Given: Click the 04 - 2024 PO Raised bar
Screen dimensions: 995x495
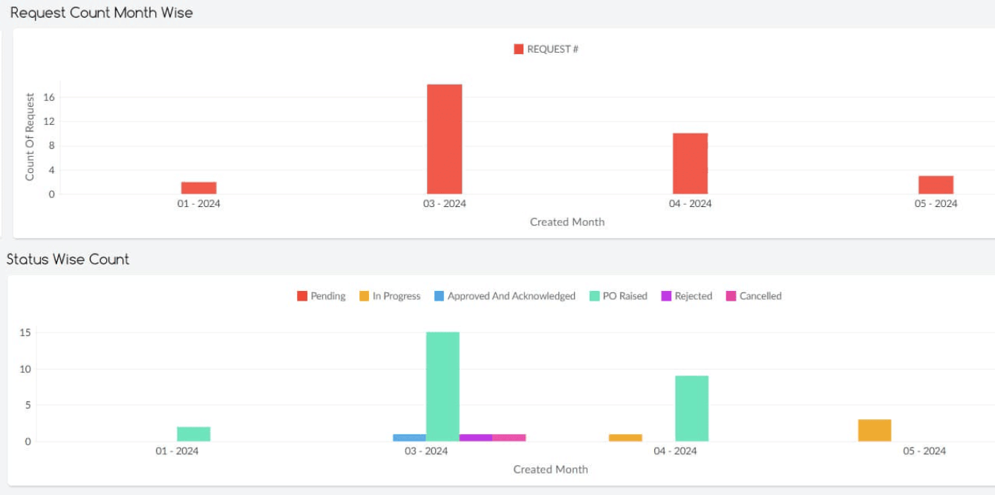Looking at the screenshot, I should click(692, 409).
